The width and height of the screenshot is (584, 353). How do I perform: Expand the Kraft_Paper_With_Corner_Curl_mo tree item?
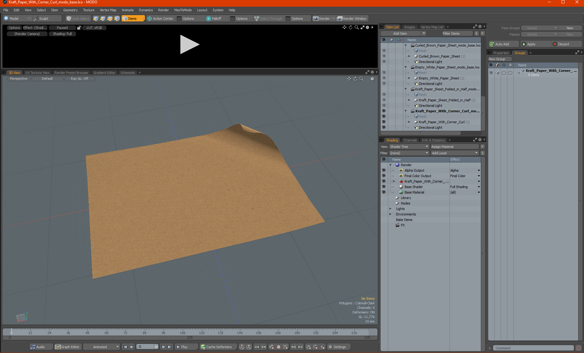click(x=407, y=111)
